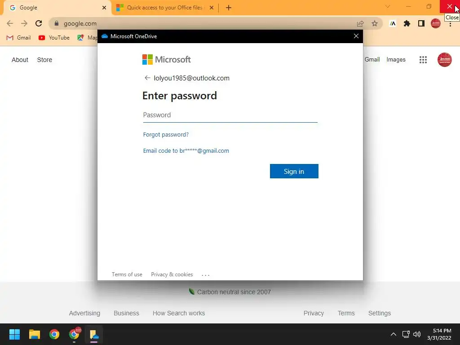460x345 pixels.
Task: Click the Chrome forward navigation arrow
Action: click(24, 23)
